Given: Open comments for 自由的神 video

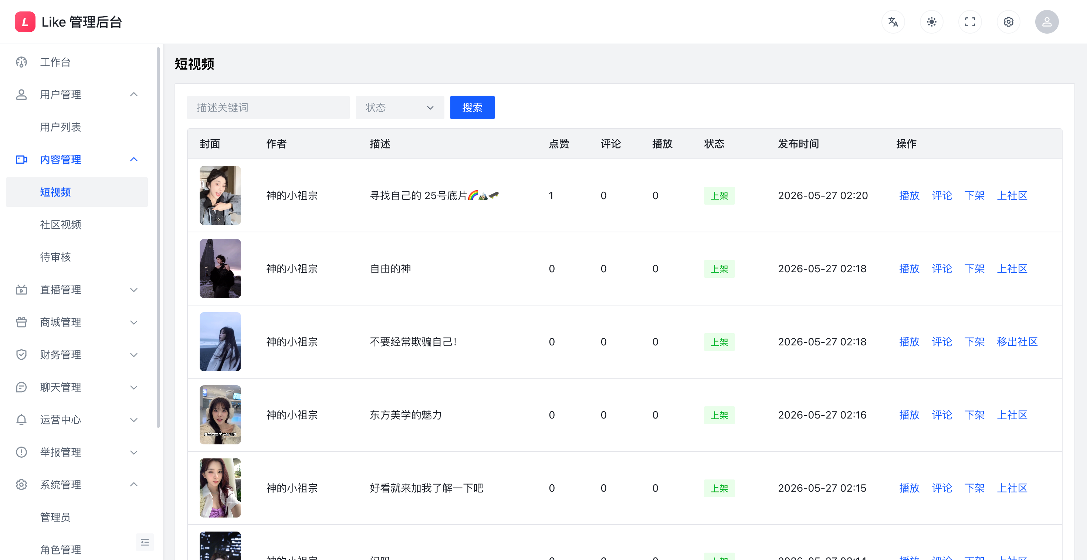Looking at the screenshot, I should point(941,269).
